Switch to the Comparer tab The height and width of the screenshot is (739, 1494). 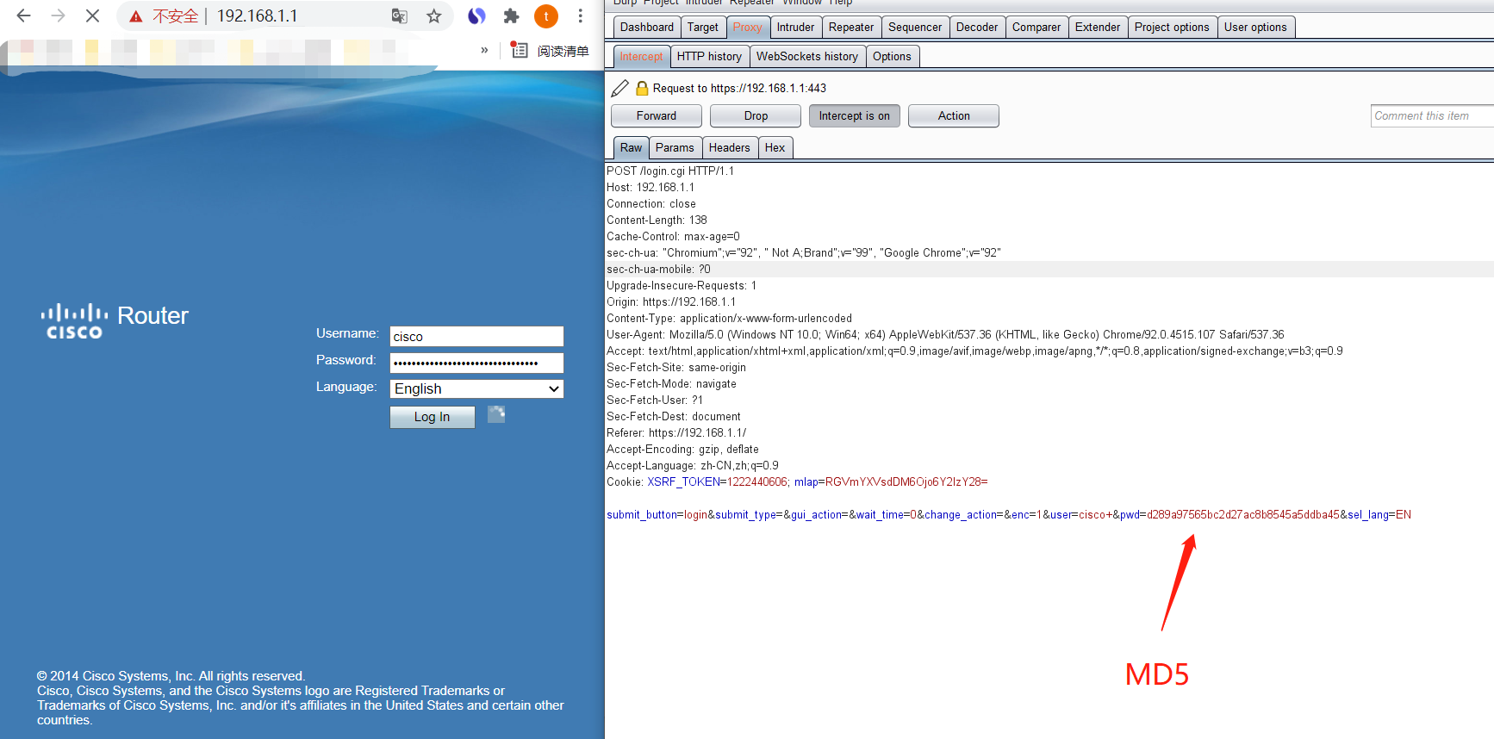pyautogui.click(x=1036, y=27)
